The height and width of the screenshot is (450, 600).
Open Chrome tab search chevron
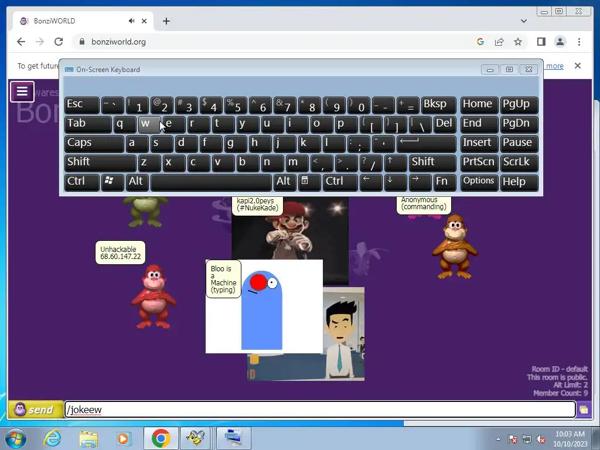pos(524,21)
